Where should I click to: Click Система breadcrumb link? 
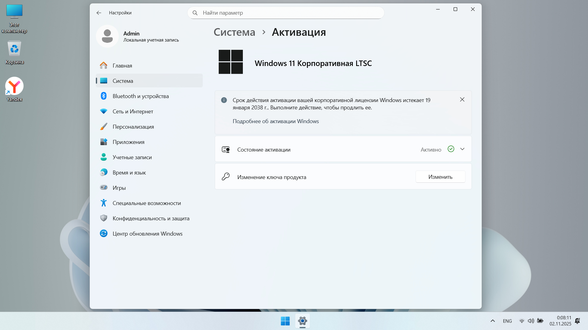[234, 32]
